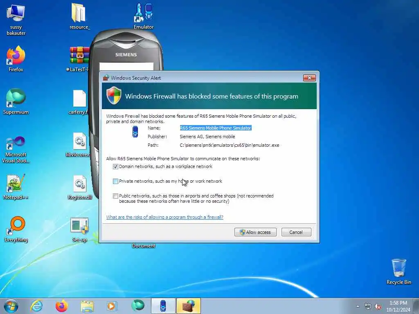Check the Private networks checkbox
Viewport: 419px width, 314px height.
click(x=115, y=181)
